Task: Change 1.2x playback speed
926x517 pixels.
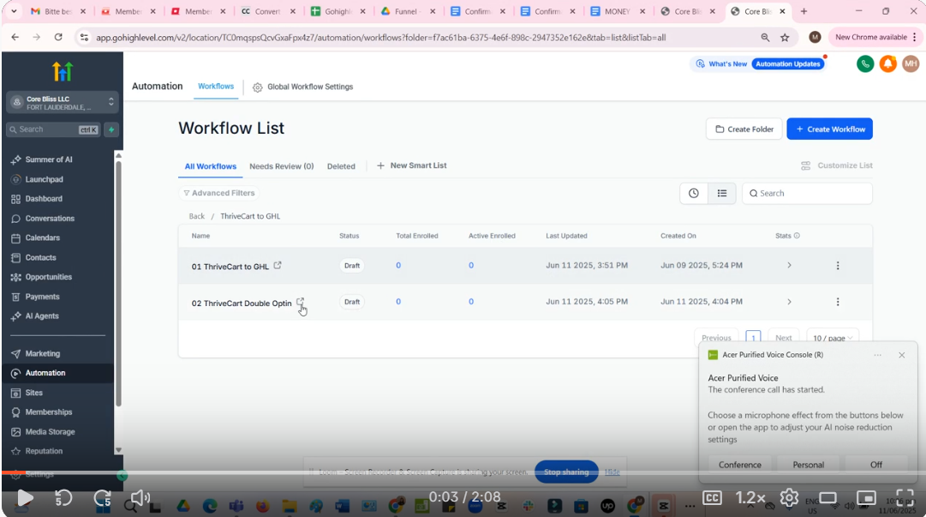Action: [x=750, y=498]
